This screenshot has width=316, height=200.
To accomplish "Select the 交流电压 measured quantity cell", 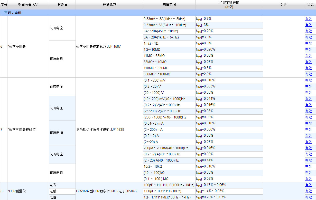I will point(62,108).
